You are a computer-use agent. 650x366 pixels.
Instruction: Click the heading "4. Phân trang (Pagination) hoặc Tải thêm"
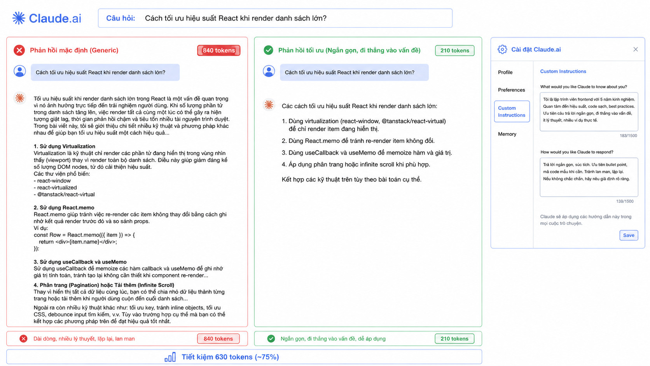point(104,285)
